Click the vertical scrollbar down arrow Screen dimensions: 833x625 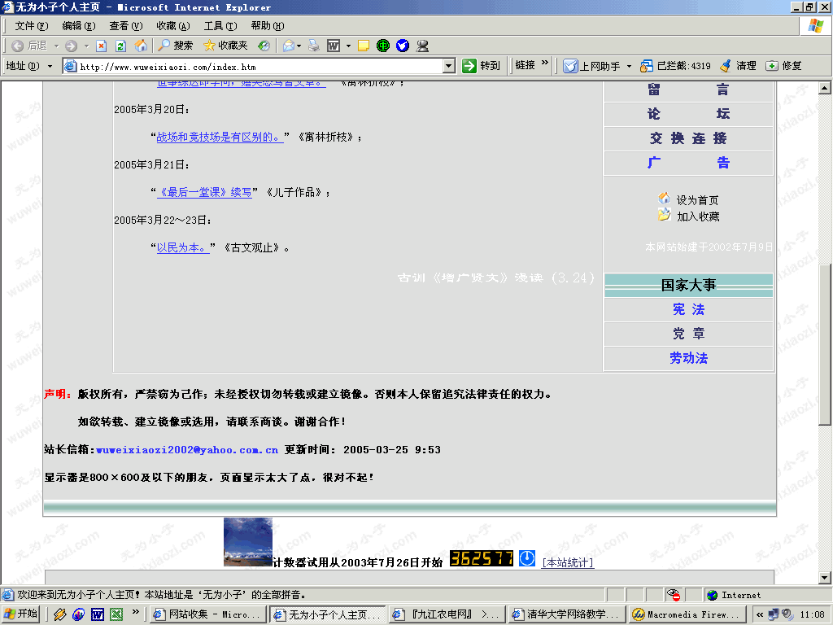824,577
